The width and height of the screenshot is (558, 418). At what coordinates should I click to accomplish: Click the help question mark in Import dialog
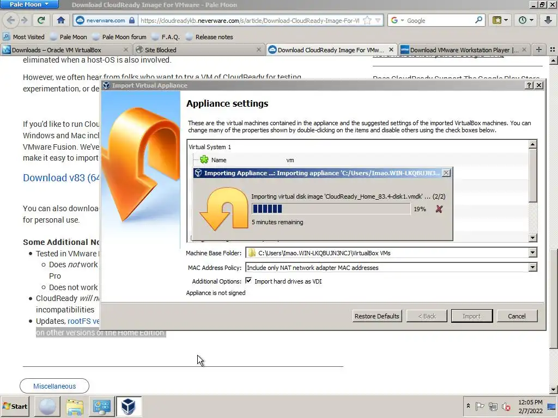click(x=529, y=85)
